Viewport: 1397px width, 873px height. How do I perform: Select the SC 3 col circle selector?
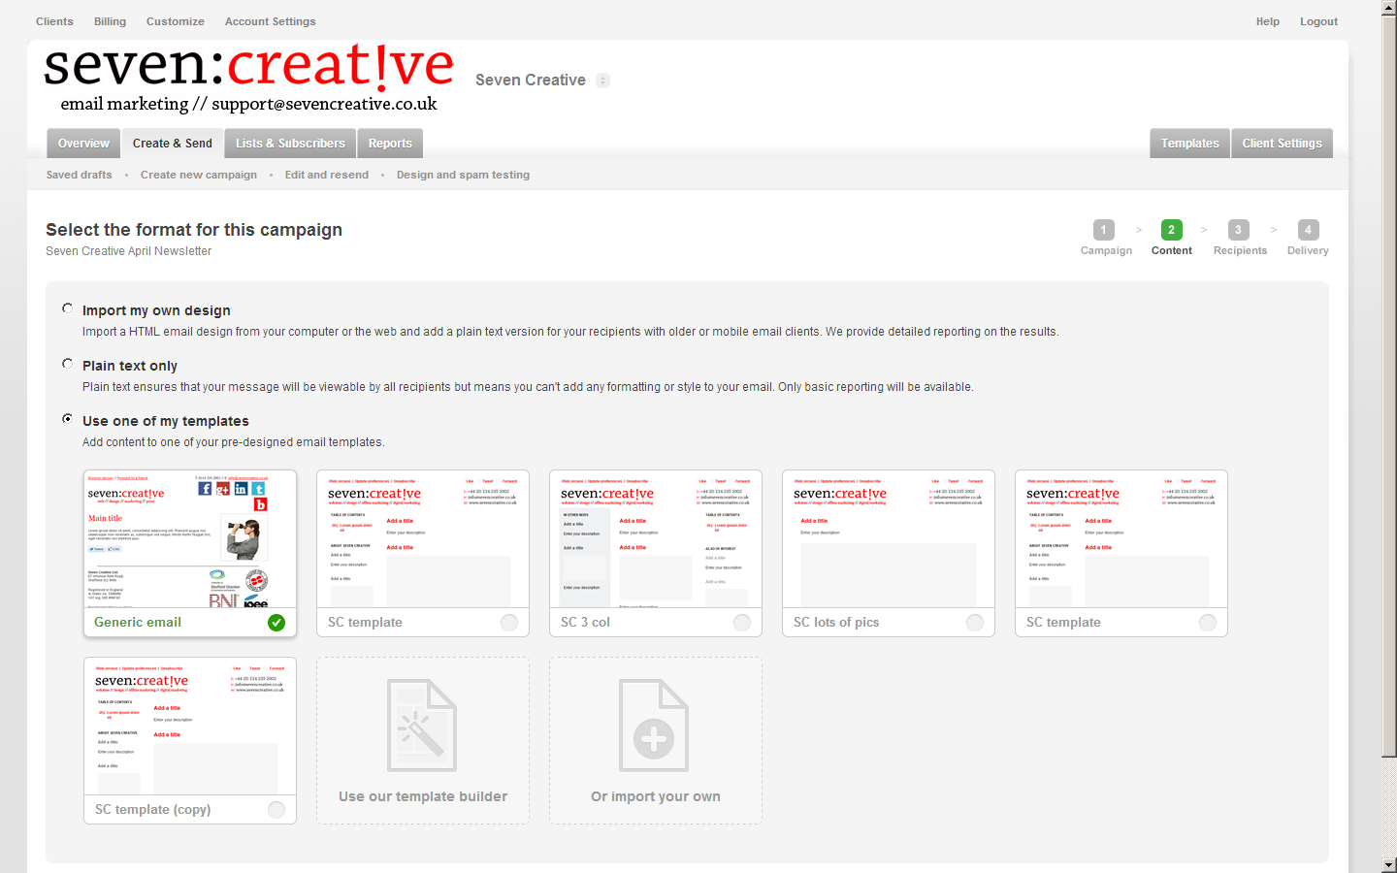[x=742, y=623]
